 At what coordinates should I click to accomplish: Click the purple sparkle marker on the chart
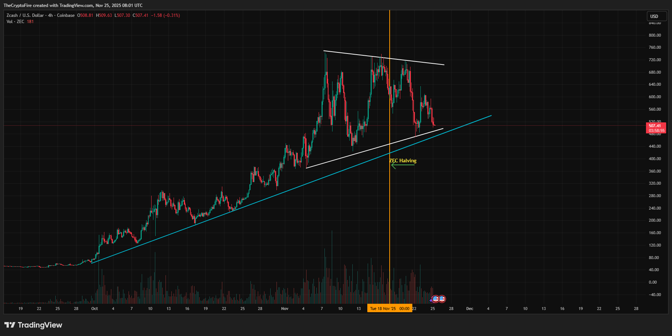click(430, 300)
